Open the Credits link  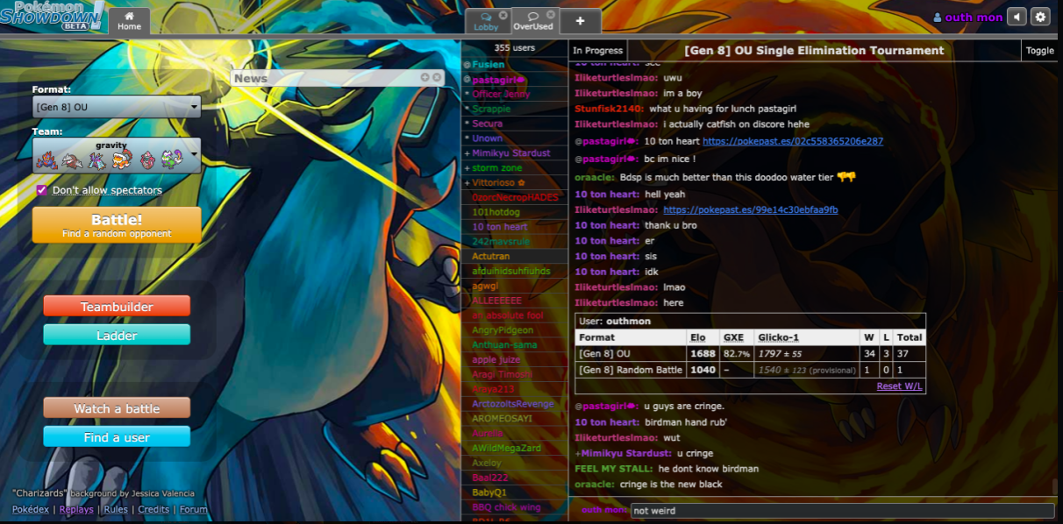tap(153, 509)
